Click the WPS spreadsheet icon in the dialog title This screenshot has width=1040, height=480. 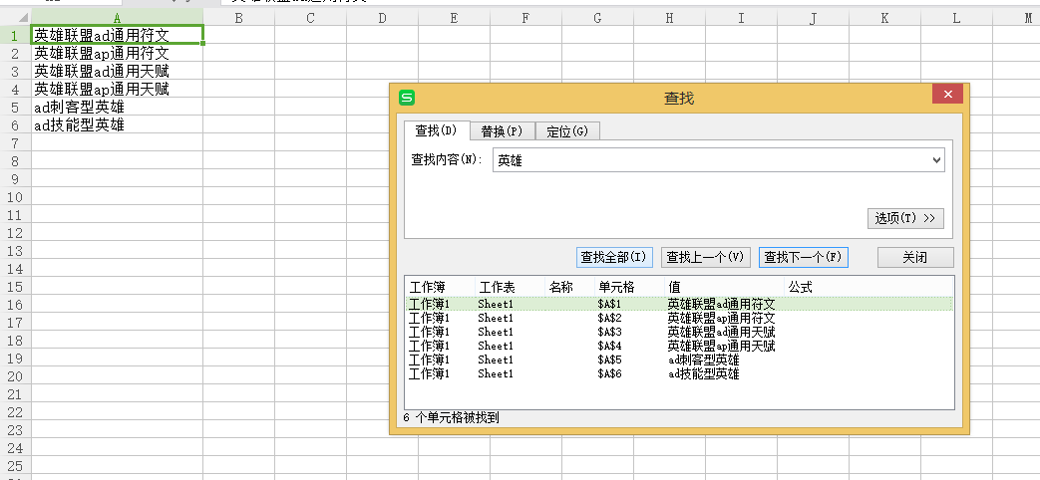[407, 98]
